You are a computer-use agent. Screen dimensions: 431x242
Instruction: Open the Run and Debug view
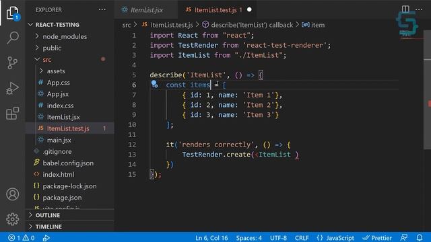click(x=12, y=88)
